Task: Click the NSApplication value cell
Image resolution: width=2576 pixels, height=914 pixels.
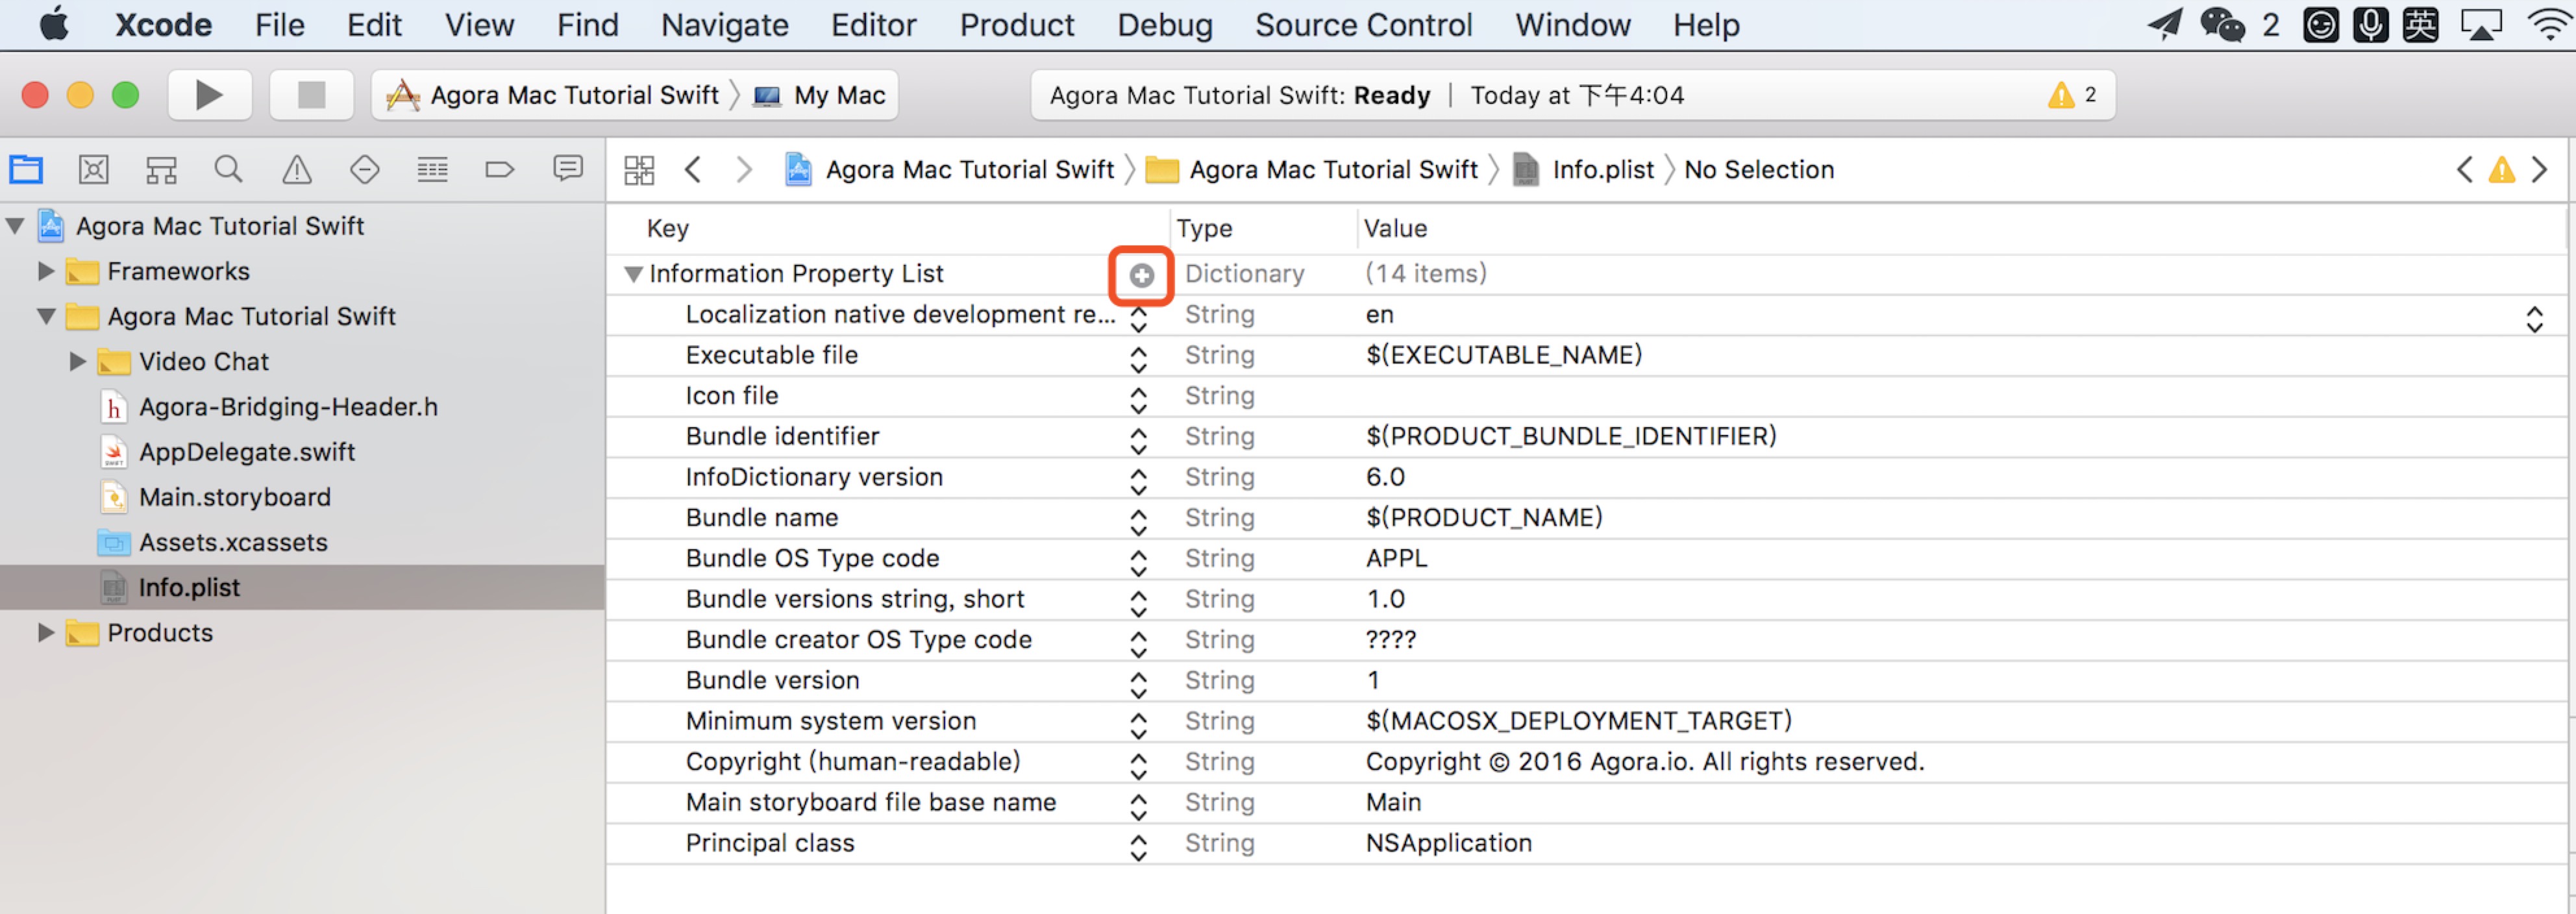Action: tap(1448, 843)
